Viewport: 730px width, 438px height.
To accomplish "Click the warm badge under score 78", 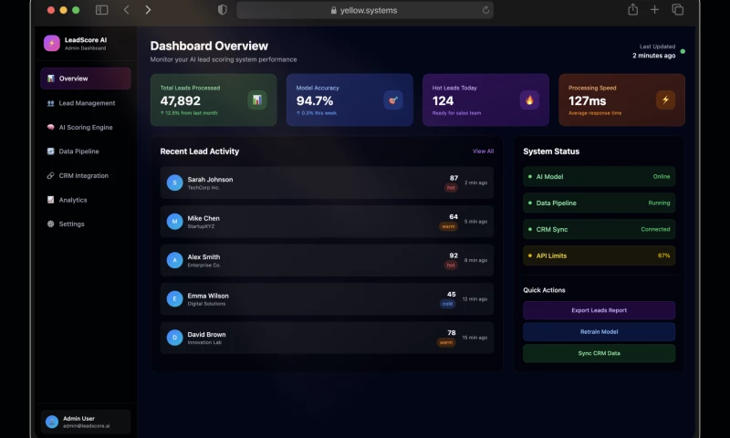I will pos(446,342).
